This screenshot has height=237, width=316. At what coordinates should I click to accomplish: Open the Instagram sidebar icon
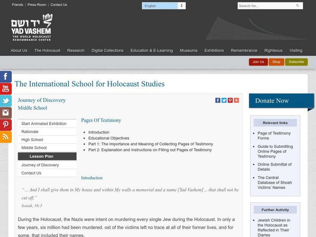coord(6,113)
